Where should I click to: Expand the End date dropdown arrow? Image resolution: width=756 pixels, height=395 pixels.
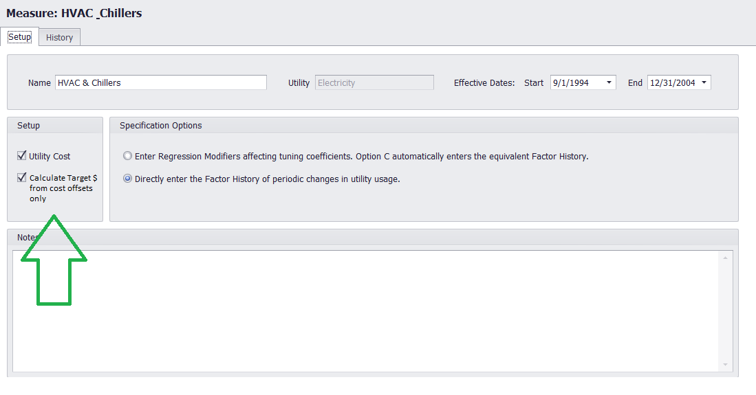click(x=704, y=82)
